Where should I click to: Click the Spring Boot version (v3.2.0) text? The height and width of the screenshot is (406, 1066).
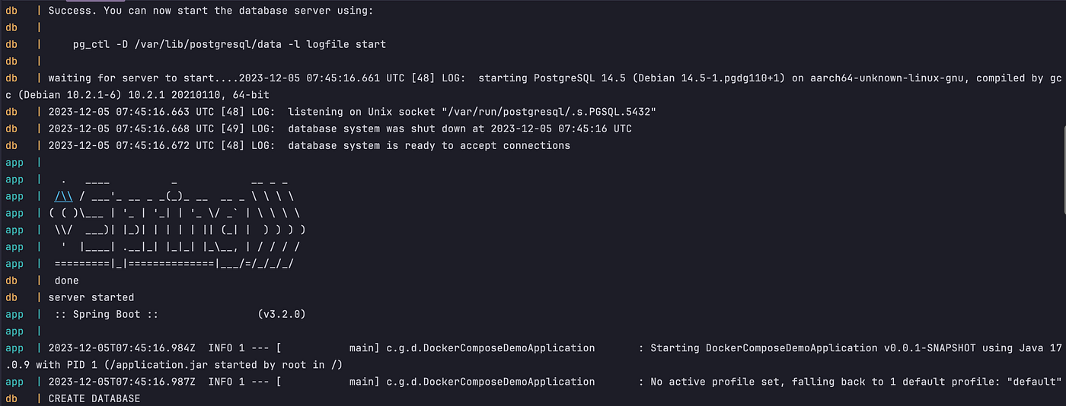[282, 314]
